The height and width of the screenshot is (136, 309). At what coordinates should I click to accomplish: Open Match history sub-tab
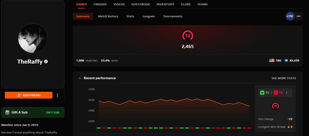click(108, 16)
